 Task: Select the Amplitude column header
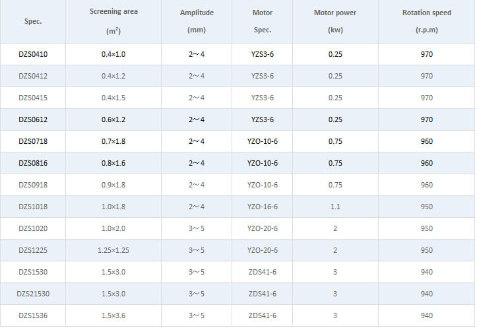197,21
